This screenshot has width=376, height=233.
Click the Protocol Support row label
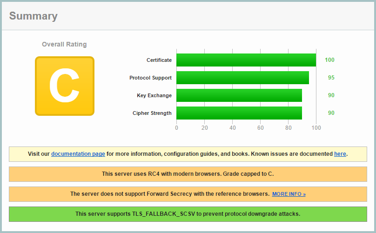(x=150, y=78)
